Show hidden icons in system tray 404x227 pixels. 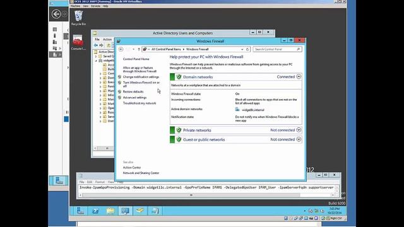click(305, 211)
